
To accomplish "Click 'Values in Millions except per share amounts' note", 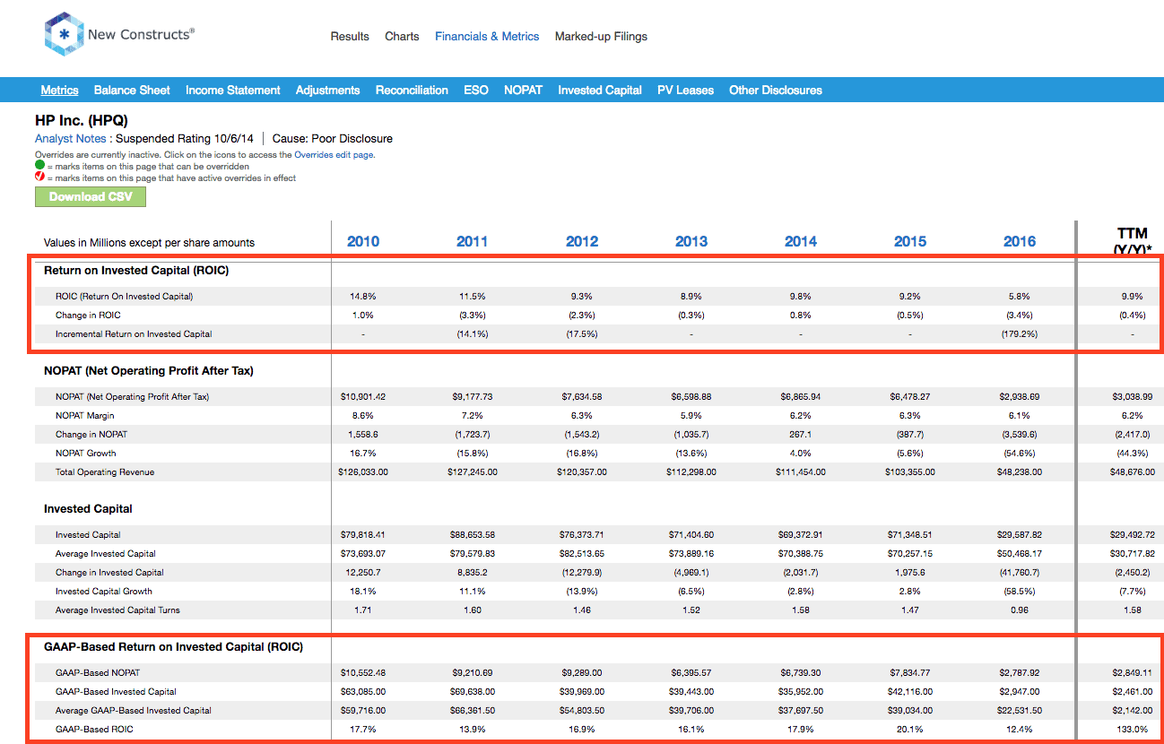I will pos(149,243).
